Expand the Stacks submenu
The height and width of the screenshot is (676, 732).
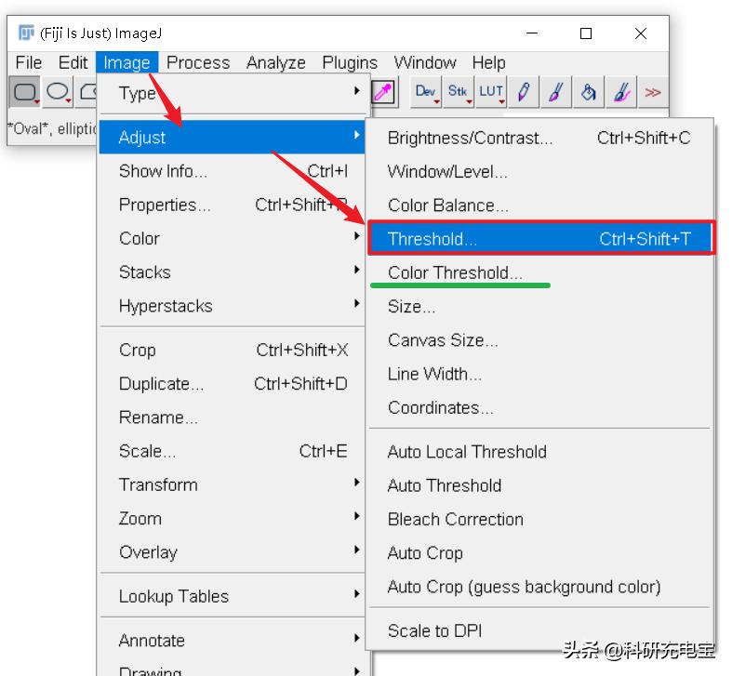tap(233, 272)
